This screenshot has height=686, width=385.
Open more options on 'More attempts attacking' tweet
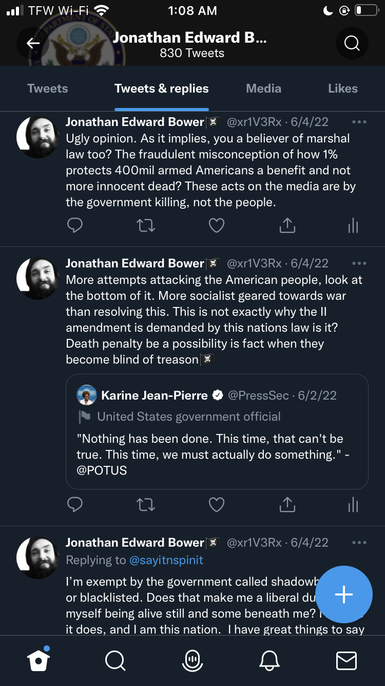359,263
